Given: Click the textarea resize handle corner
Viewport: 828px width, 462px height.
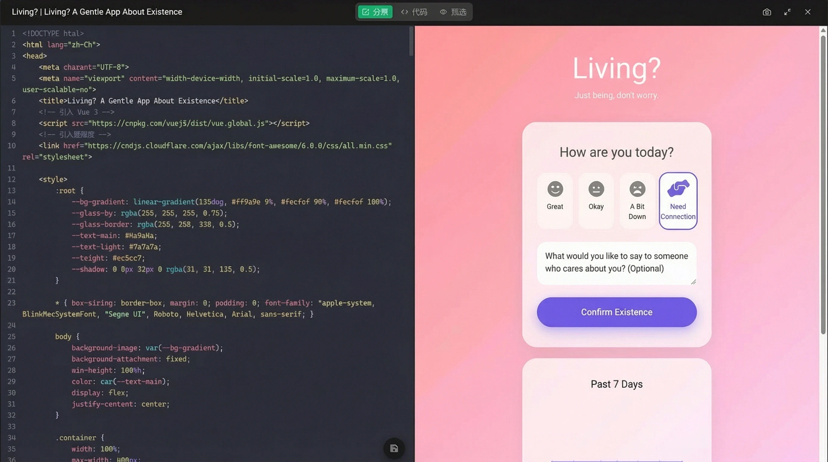Looking at the screenshot, I should tap(693, 282).
